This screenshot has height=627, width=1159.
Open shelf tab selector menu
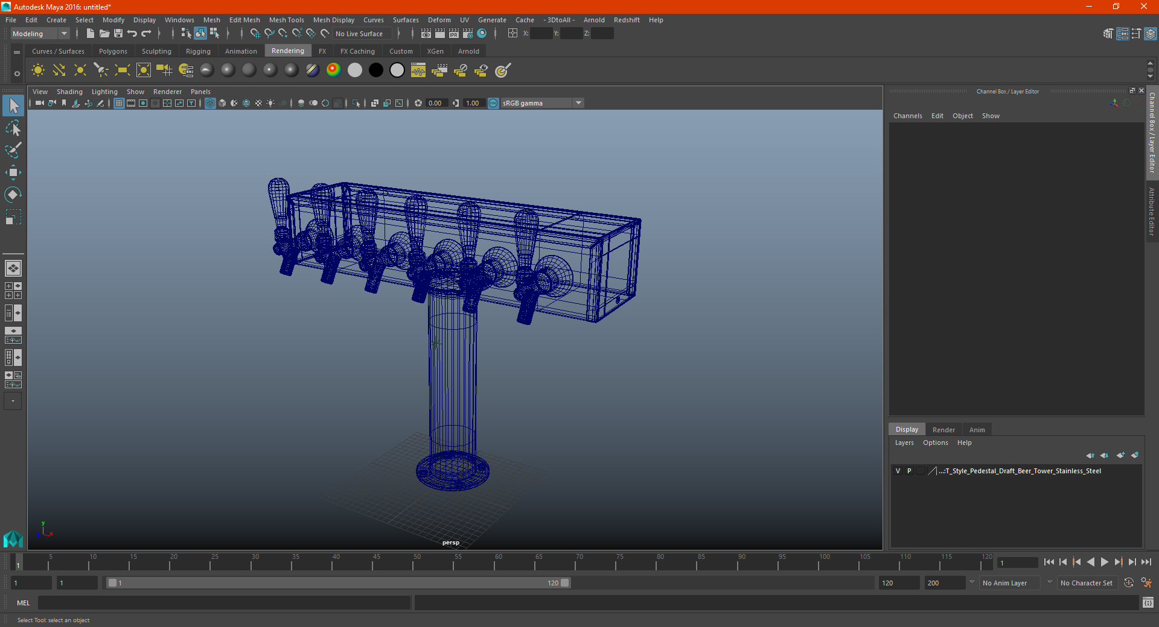17,52
